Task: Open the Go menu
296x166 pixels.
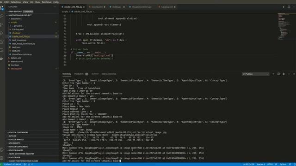Action: (x=32, y=2)
